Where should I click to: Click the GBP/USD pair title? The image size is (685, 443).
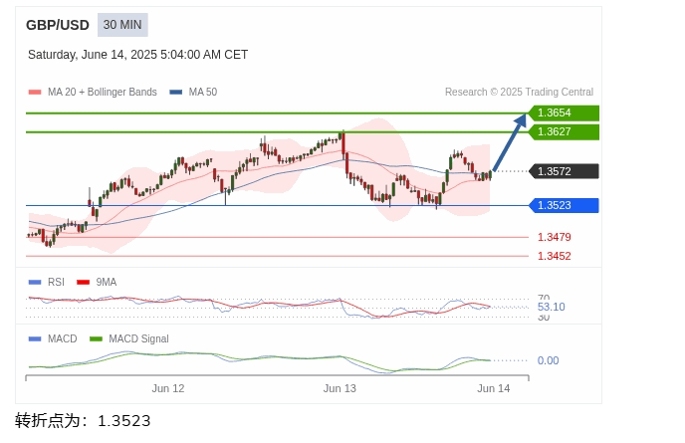(57, 25)
